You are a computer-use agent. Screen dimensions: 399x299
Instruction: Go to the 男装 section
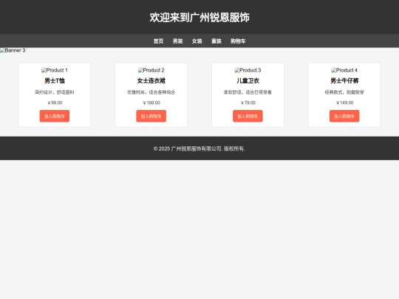(x=177, y=41)
